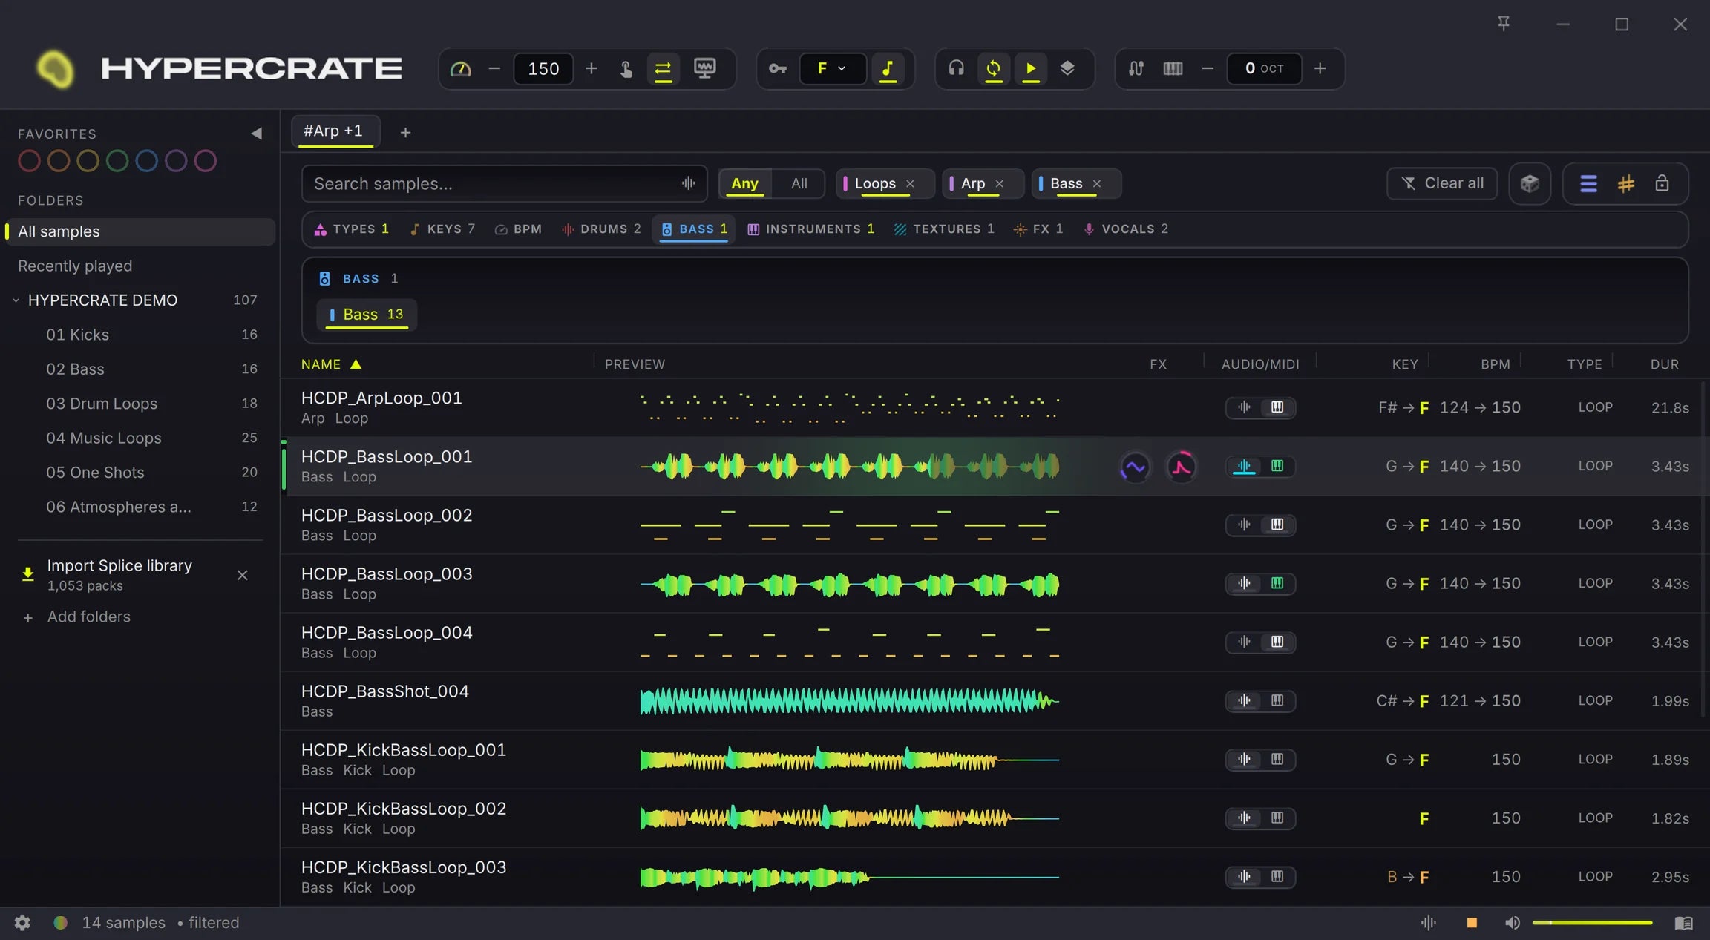Screen dimensions: 1710x940
Task: Raise octave with the plus button
Action: (x=1320, y=69)
